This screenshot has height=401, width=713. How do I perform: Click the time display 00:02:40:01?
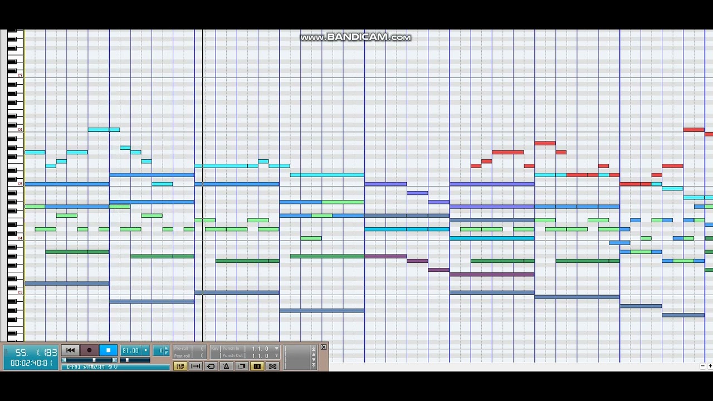32,363
